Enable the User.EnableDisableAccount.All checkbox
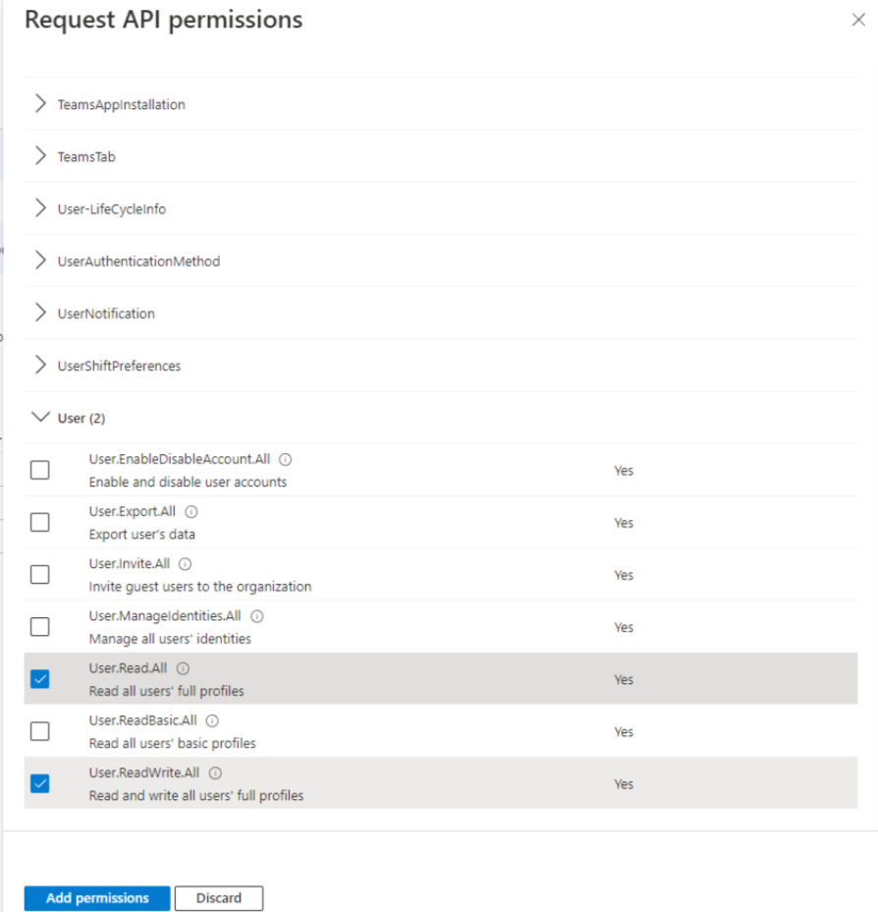The image size is (878, 912). click(40, 470)
